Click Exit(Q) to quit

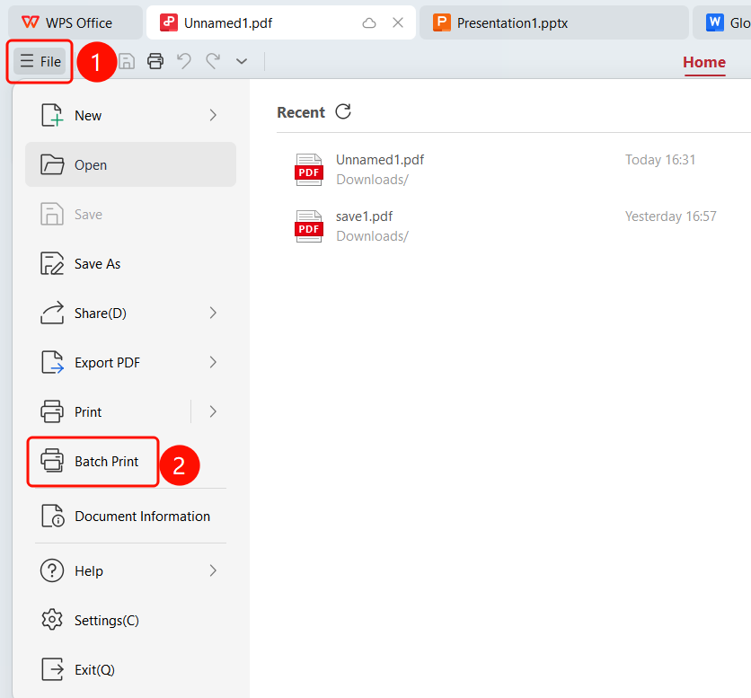[130, 670]
